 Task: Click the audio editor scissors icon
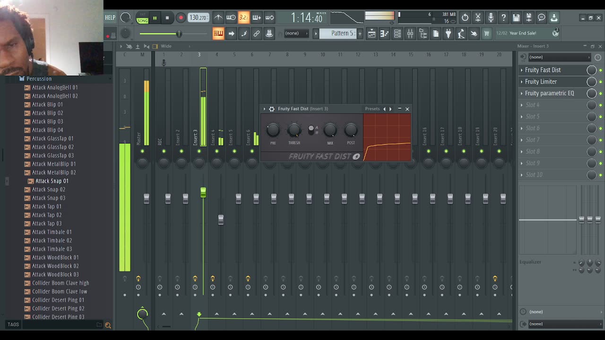[478, 18]
